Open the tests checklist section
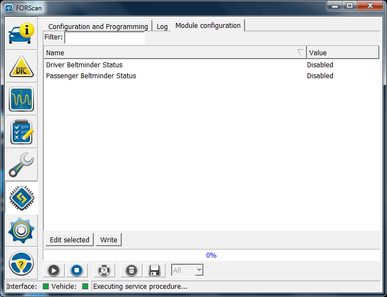Screen dimensions: 387x297 [21, 132]
